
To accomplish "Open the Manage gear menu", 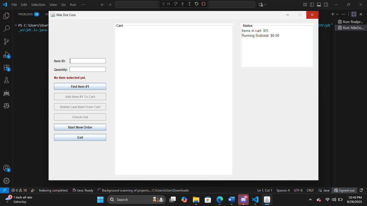I will 6,181.
